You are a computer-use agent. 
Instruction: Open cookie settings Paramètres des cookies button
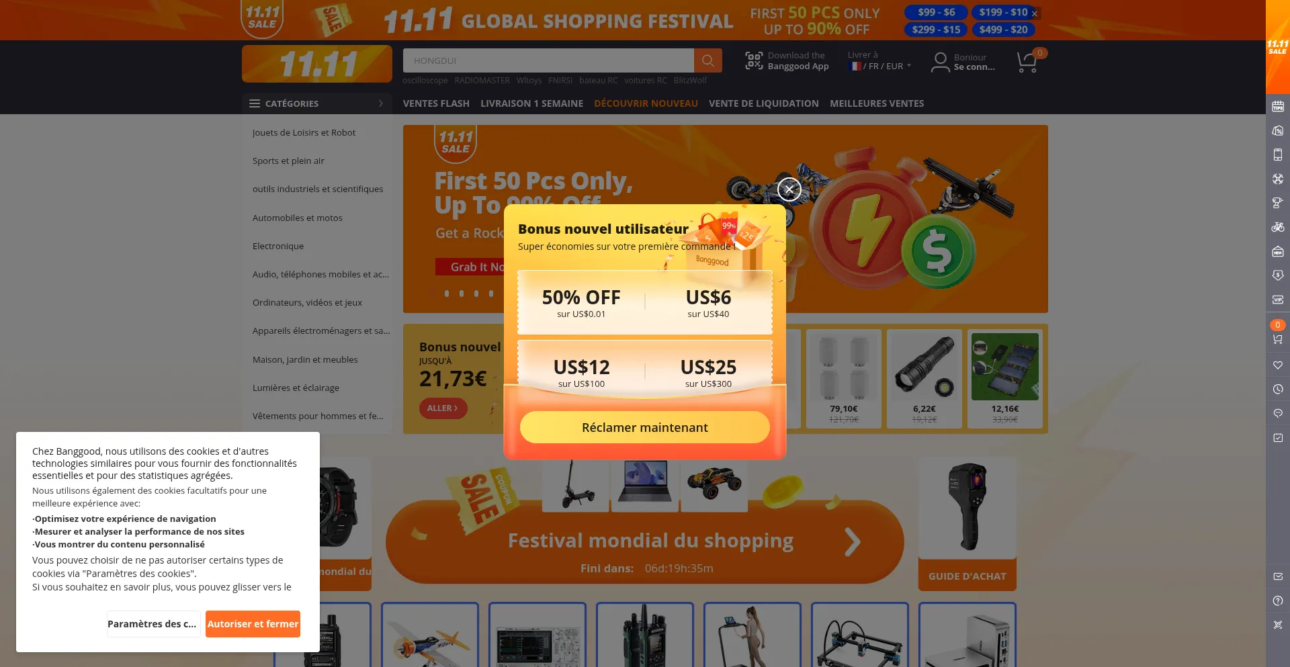153,624
